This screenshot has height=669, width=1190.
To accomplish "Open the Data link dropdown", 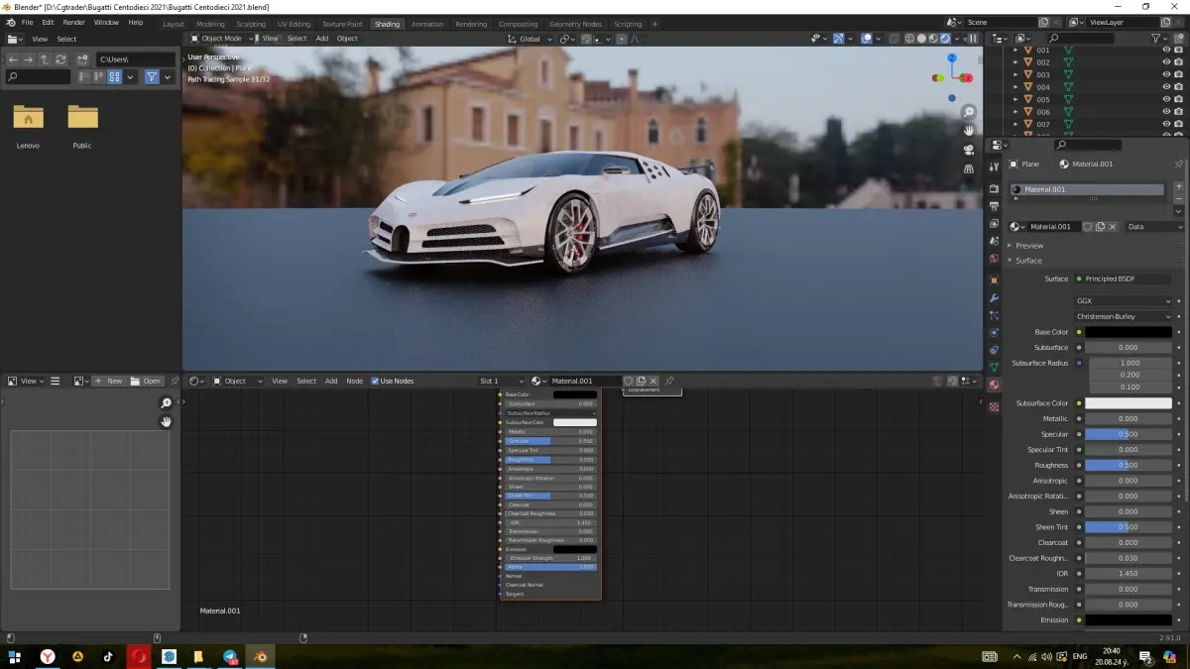I will tap(1154, 227).
